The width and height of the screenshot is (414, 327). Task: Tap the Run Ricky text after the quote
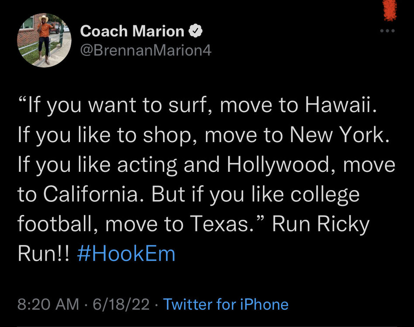[321, 224]
